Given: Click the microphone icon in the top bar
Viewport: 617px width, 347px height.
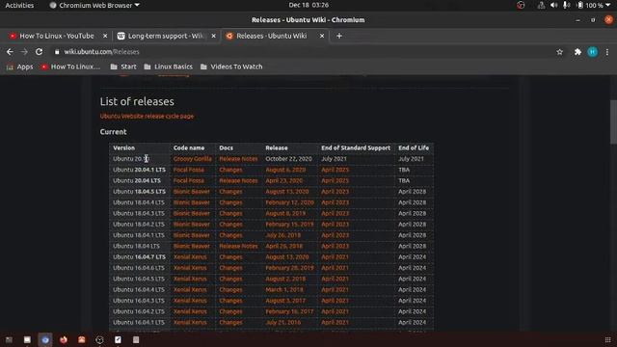Looking at the screenshot, I should pos(566,5).
